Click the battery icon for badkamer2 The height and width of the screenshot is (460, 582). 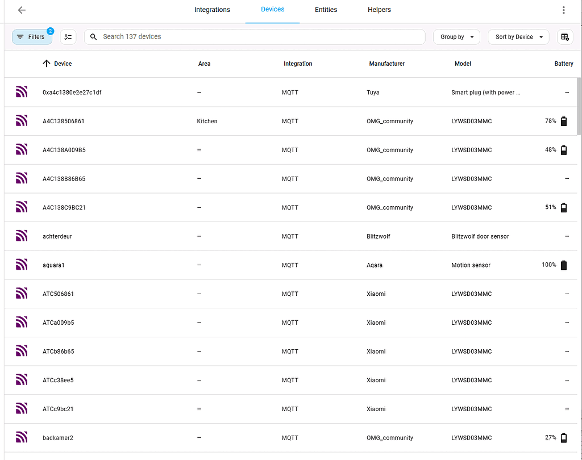point(563,437)
